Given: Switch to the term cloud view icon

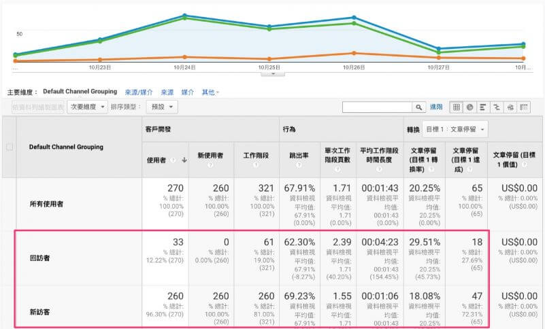Looking at the screenshot, I should 510,107.
